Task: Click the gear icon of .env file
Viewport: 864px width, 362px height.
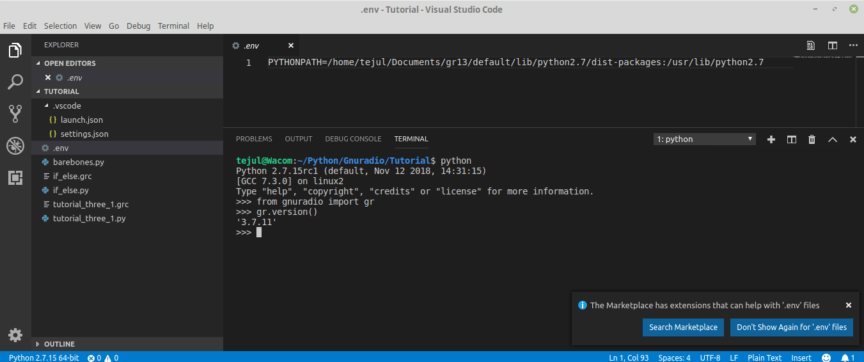Action: tap(45, 148)
